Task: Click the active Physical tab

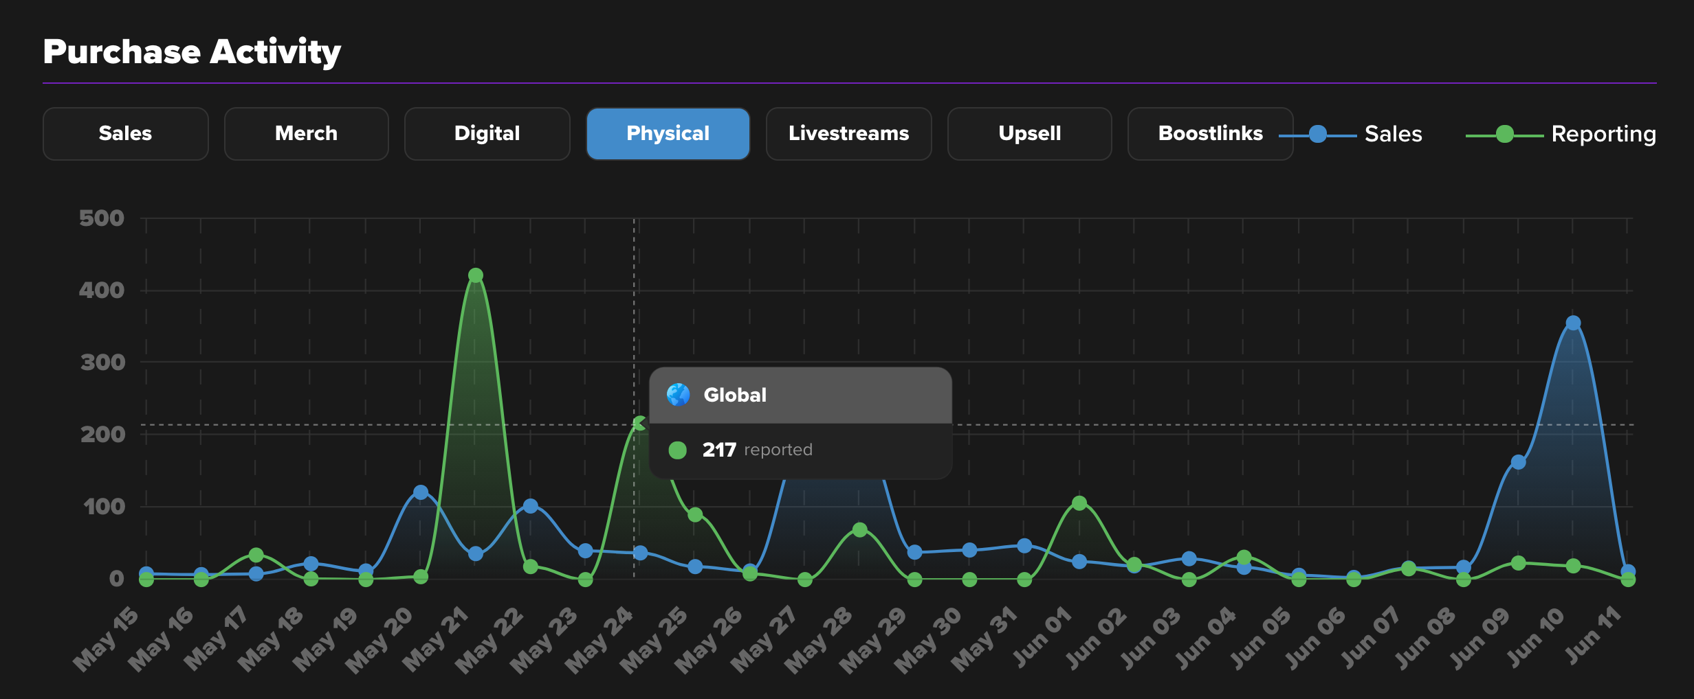Action: (668, 133)
